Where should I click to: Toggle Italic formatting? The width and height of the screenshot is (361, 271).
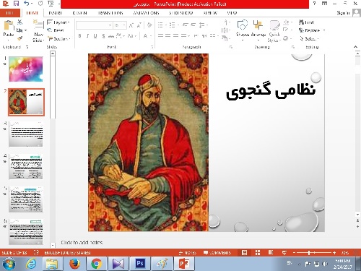tap(87, 36)
